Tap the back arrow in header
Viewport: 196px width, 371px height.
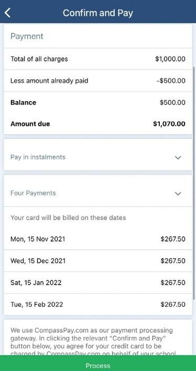8,13
